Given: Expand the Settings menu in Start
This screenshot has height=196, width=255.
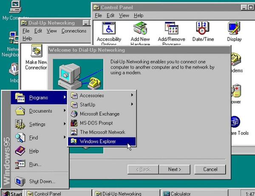Looking at the screenshot, I should 37,125.
